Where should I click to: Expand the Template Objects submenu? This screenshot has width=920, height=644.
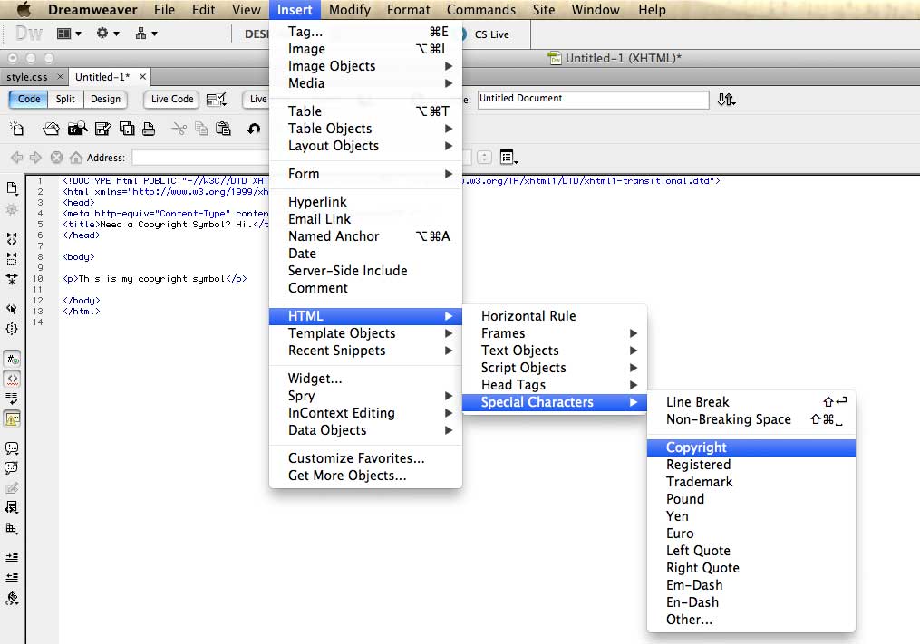point(365,333)
